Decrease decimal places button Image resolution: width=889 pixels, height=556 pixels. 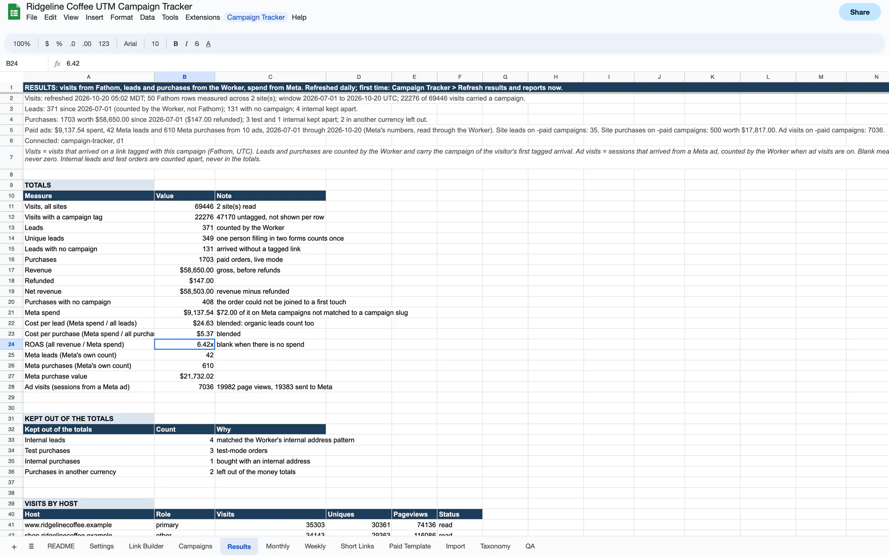click(x=72, y=44)
